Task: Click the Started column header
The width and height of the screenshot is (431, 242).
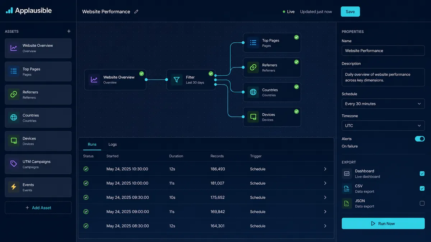Action: [x=112, y=156]
